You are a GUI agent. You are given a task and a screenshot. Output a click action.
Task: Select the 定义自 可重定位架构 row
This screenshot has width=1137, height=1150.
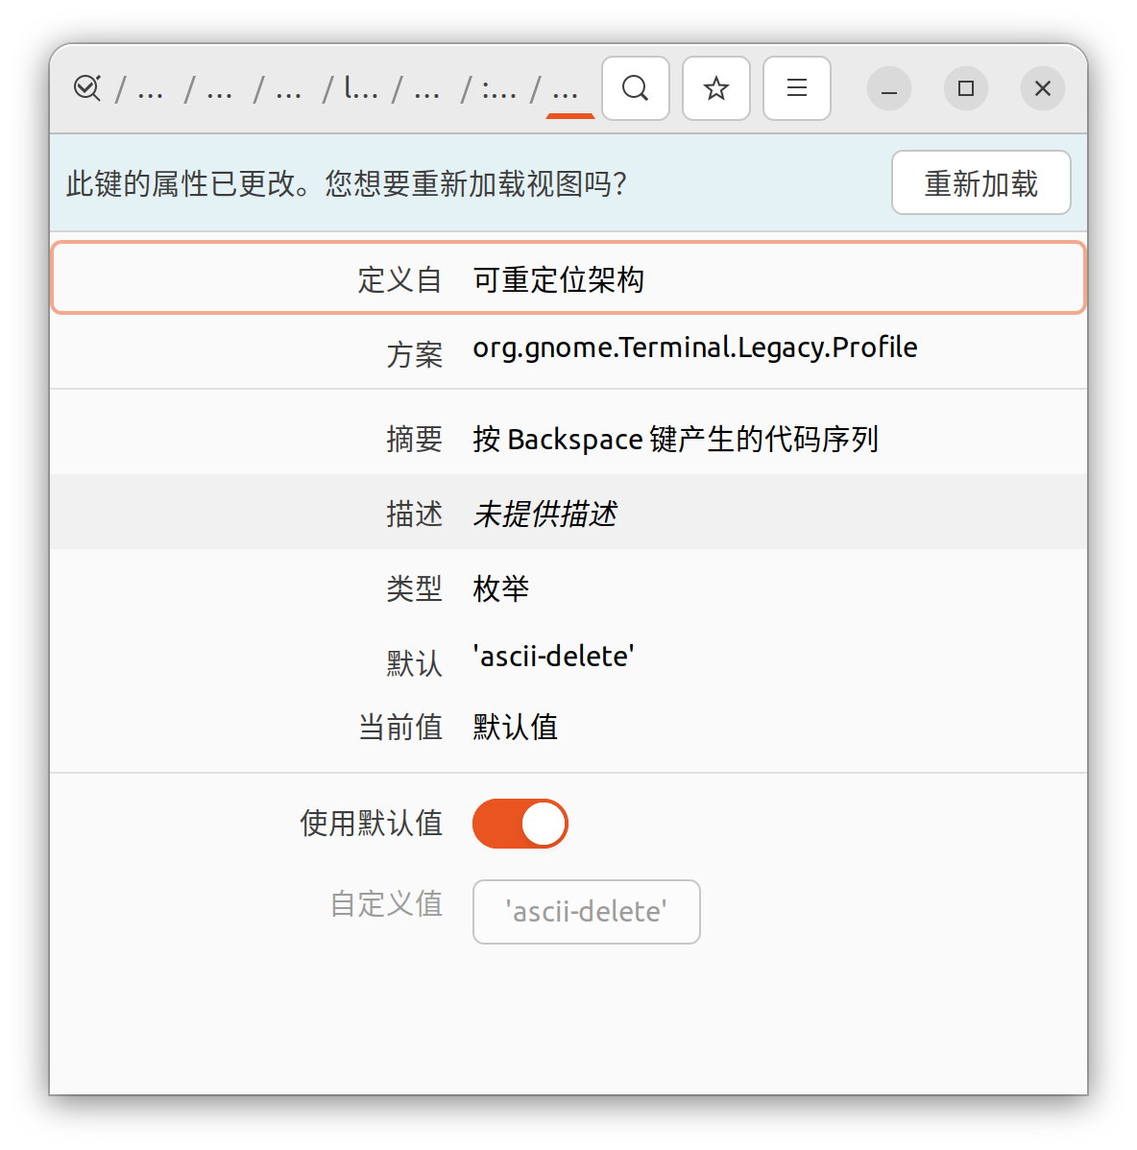(x=568, y=278)
